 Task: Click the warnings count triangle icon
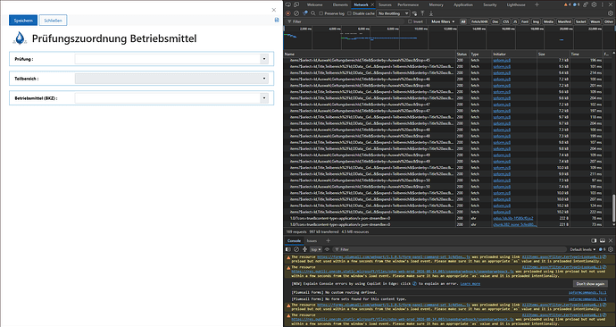click(x=567, y=4)
